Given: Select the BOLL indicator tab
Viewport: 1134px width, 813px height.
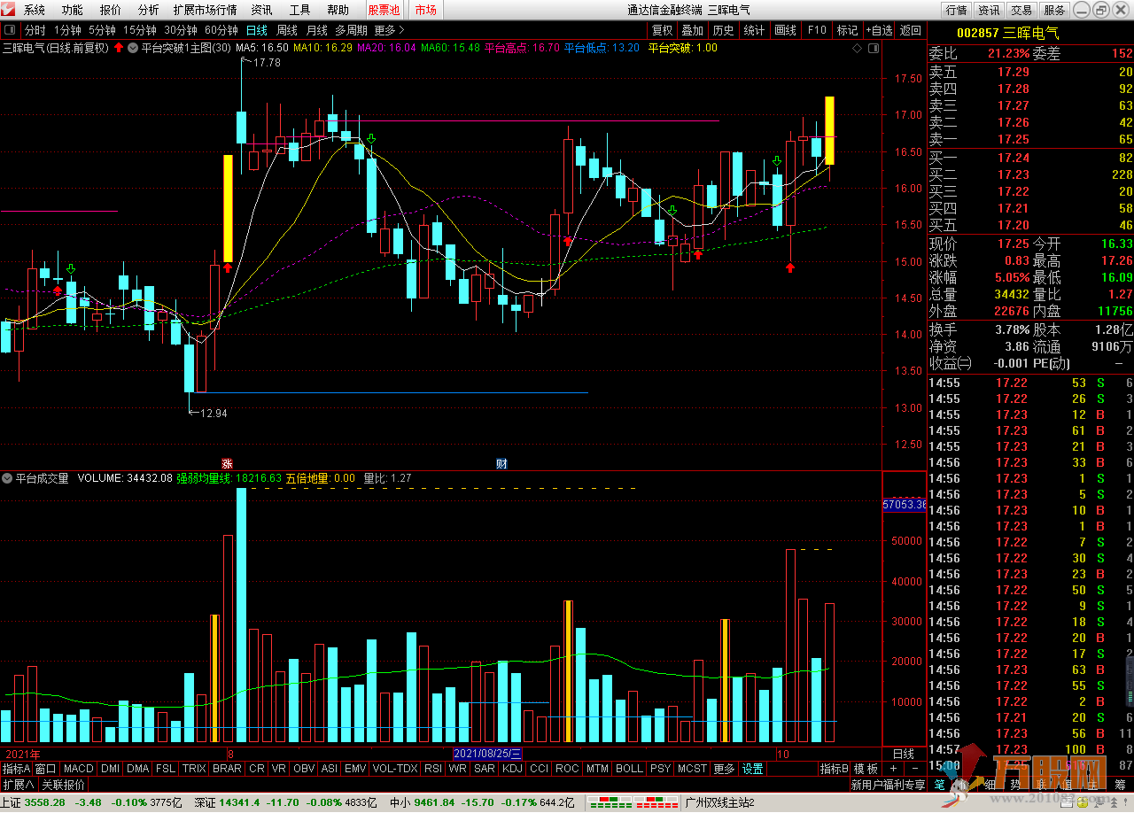Looking at the screenshot, I should 629,769.
